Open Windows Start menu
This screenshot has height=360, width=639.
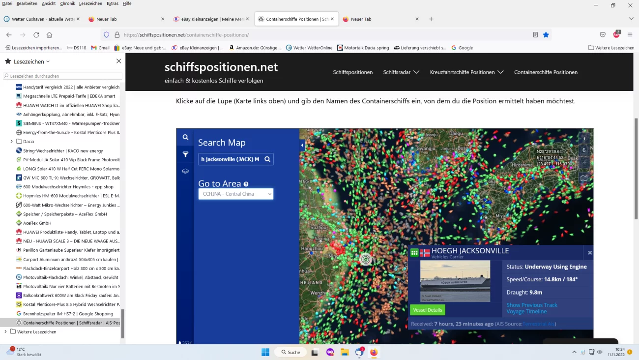pyautogui.click(x=265, y=352)
